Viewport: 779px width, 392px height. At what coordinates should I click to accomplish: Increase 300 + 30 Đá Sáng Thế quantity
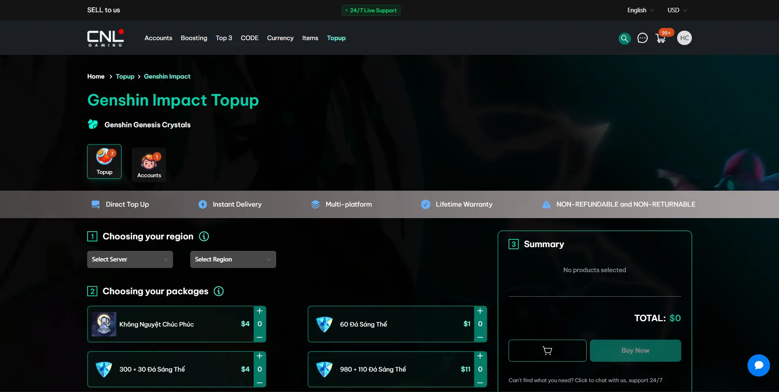tap(259, 356)
